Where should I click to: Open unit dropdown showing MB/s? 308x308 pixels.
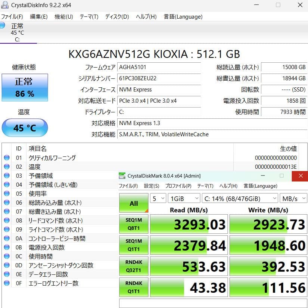tap(293, 198)
